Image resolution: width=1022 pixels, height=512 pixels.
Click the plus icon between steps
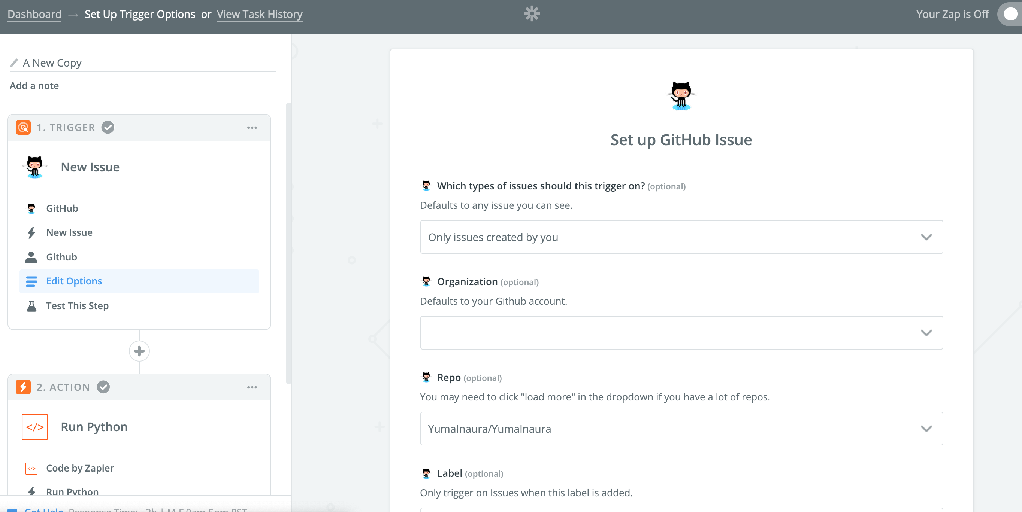139,351
